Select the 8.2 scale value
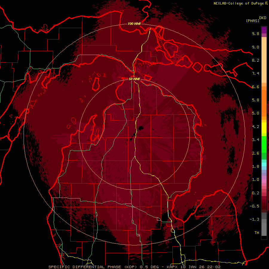The image size is (269, 269). 256,60
